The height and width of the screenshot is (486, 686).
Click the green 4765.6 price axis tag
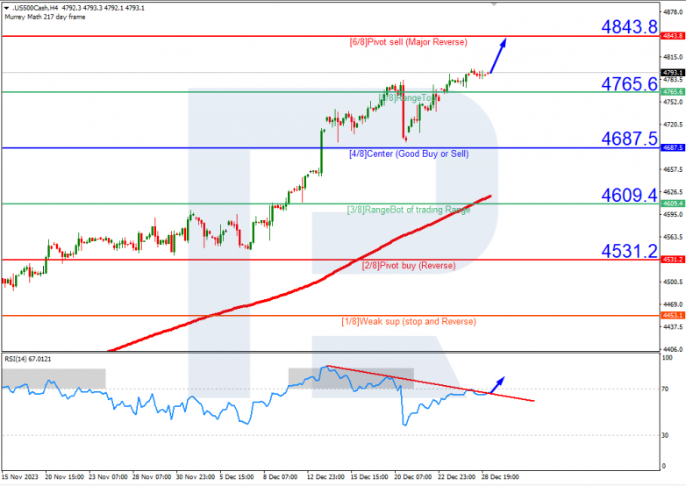pos(673,92)
